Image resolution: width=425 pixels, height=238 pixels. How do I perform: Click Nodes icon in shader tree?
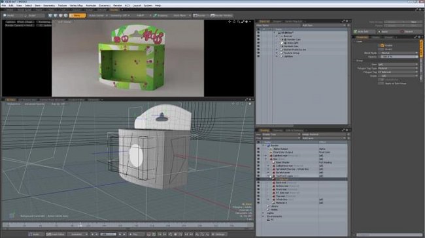tap(268, 209)
